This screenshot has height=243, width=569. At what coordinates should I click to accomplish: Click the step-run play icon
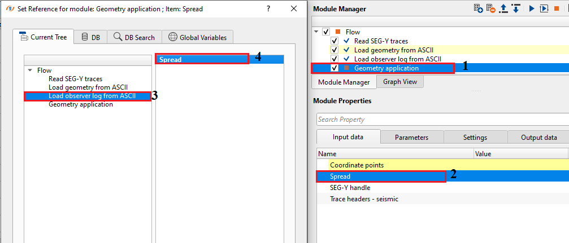point(544,8)
